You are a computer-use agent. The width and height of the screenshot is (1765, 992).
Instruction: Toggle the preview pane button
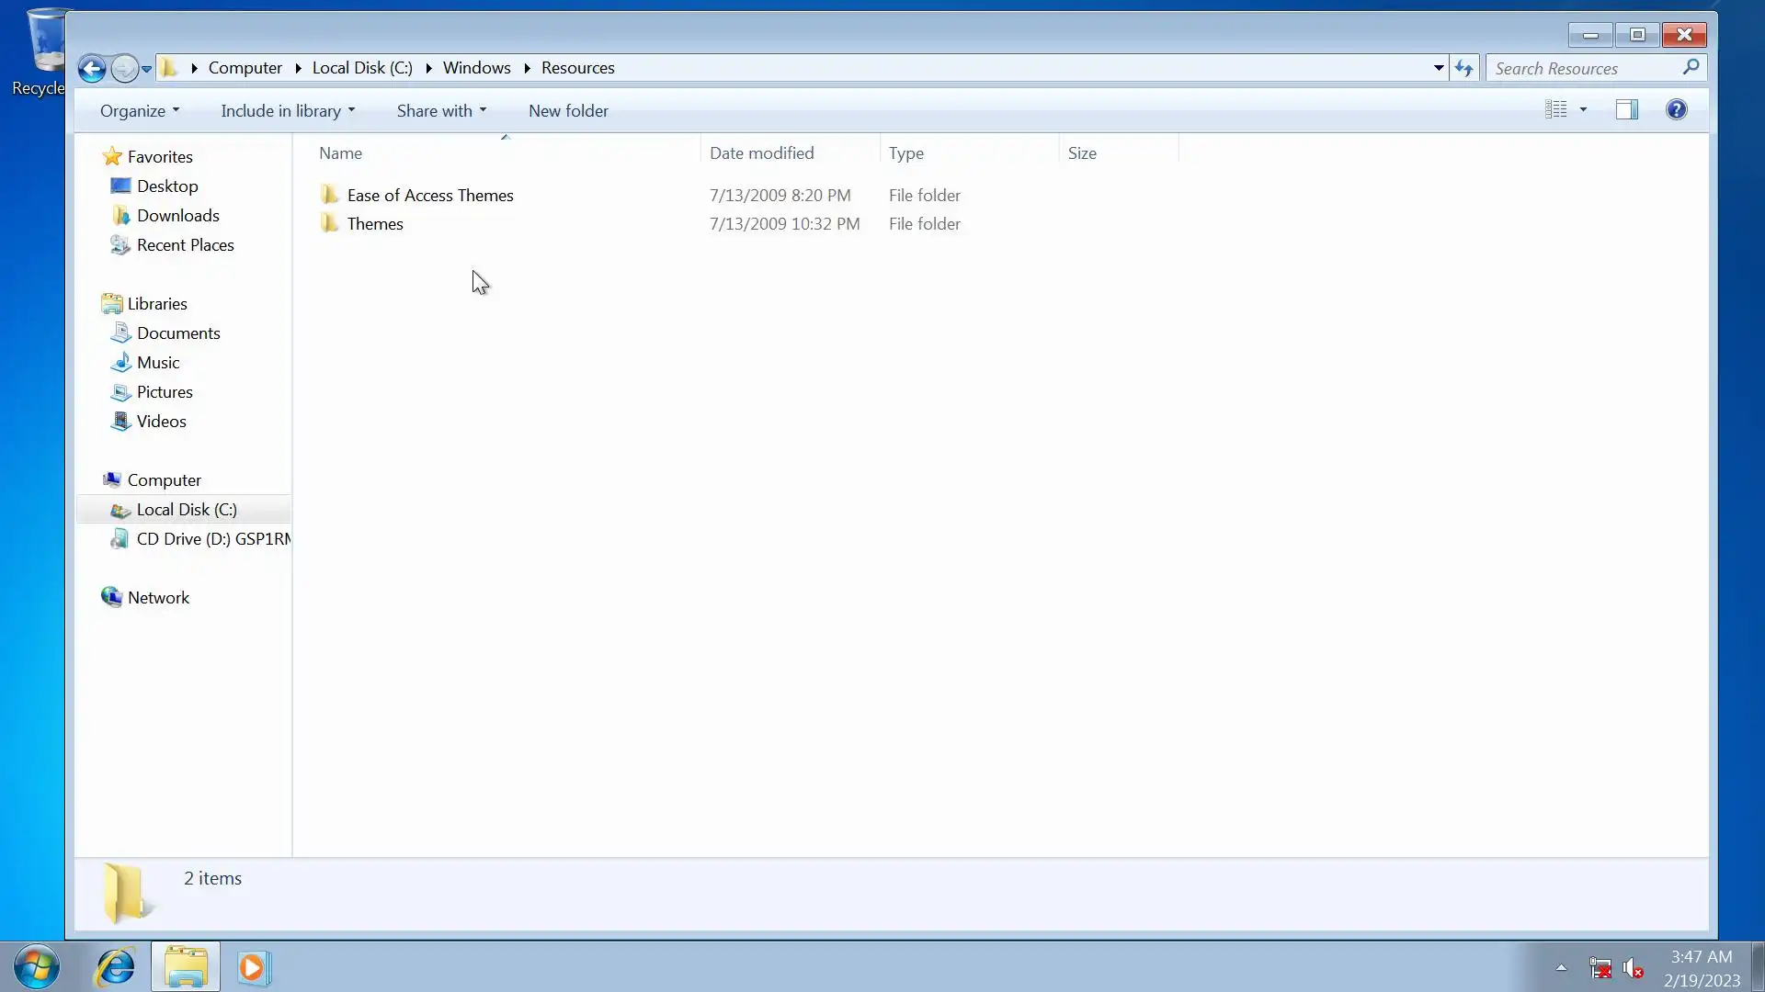pyautogui.click(x=1626, y=110)
